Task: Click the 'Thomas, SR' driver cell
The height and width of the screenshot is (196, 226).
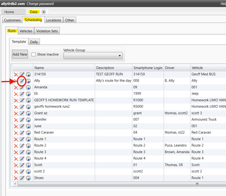Action: coord(177,165)
